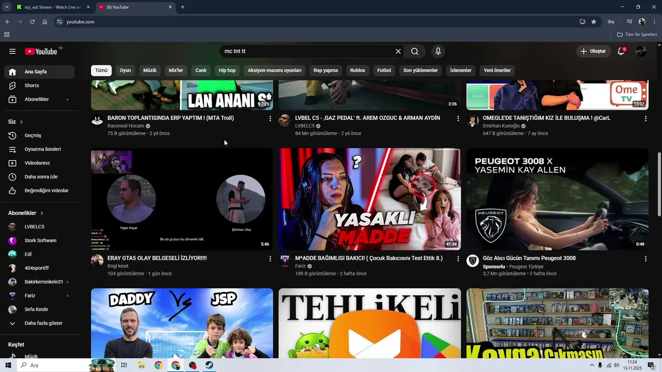Expand the Siz section chevron
Viewport: 662px width, 372px height.
click(21, 122)
